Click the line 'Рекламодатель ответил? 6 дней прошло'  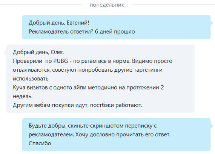point(82,32)
